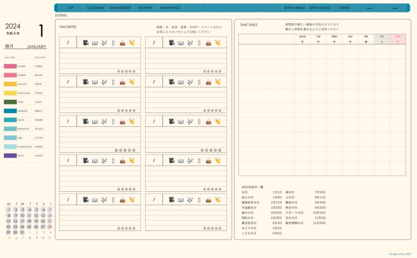Viewport: 417px width, 258px height.
Task: Select day 17 in the mini calendar
Action: point(22,221)
